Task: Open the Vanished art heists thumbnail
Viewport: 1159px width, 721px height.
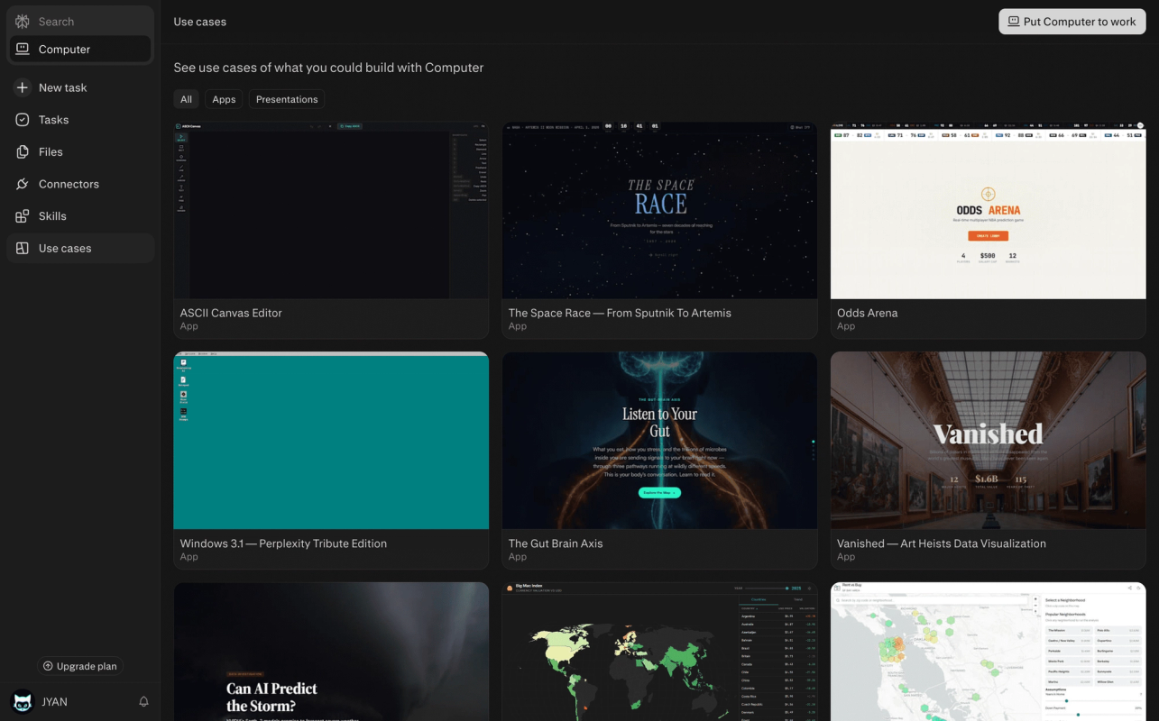Action: click(x=988, y=441)
